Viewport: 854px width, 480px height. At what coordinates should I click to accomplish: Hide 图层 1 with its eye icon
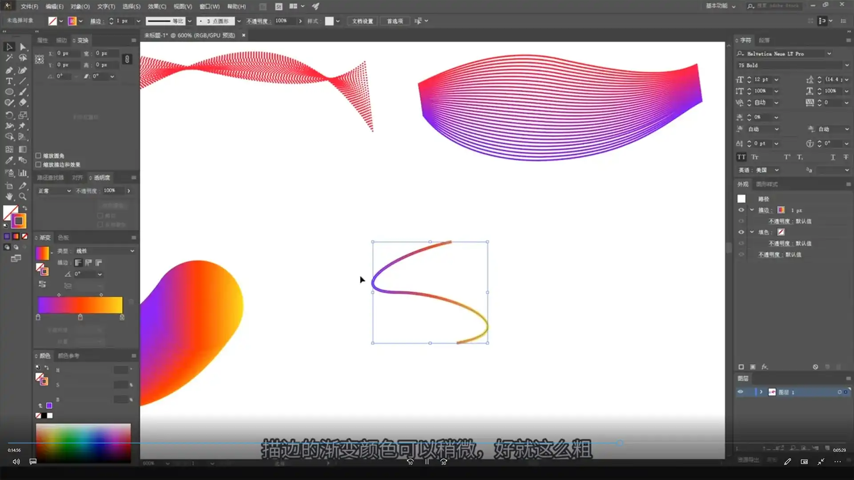741,392
